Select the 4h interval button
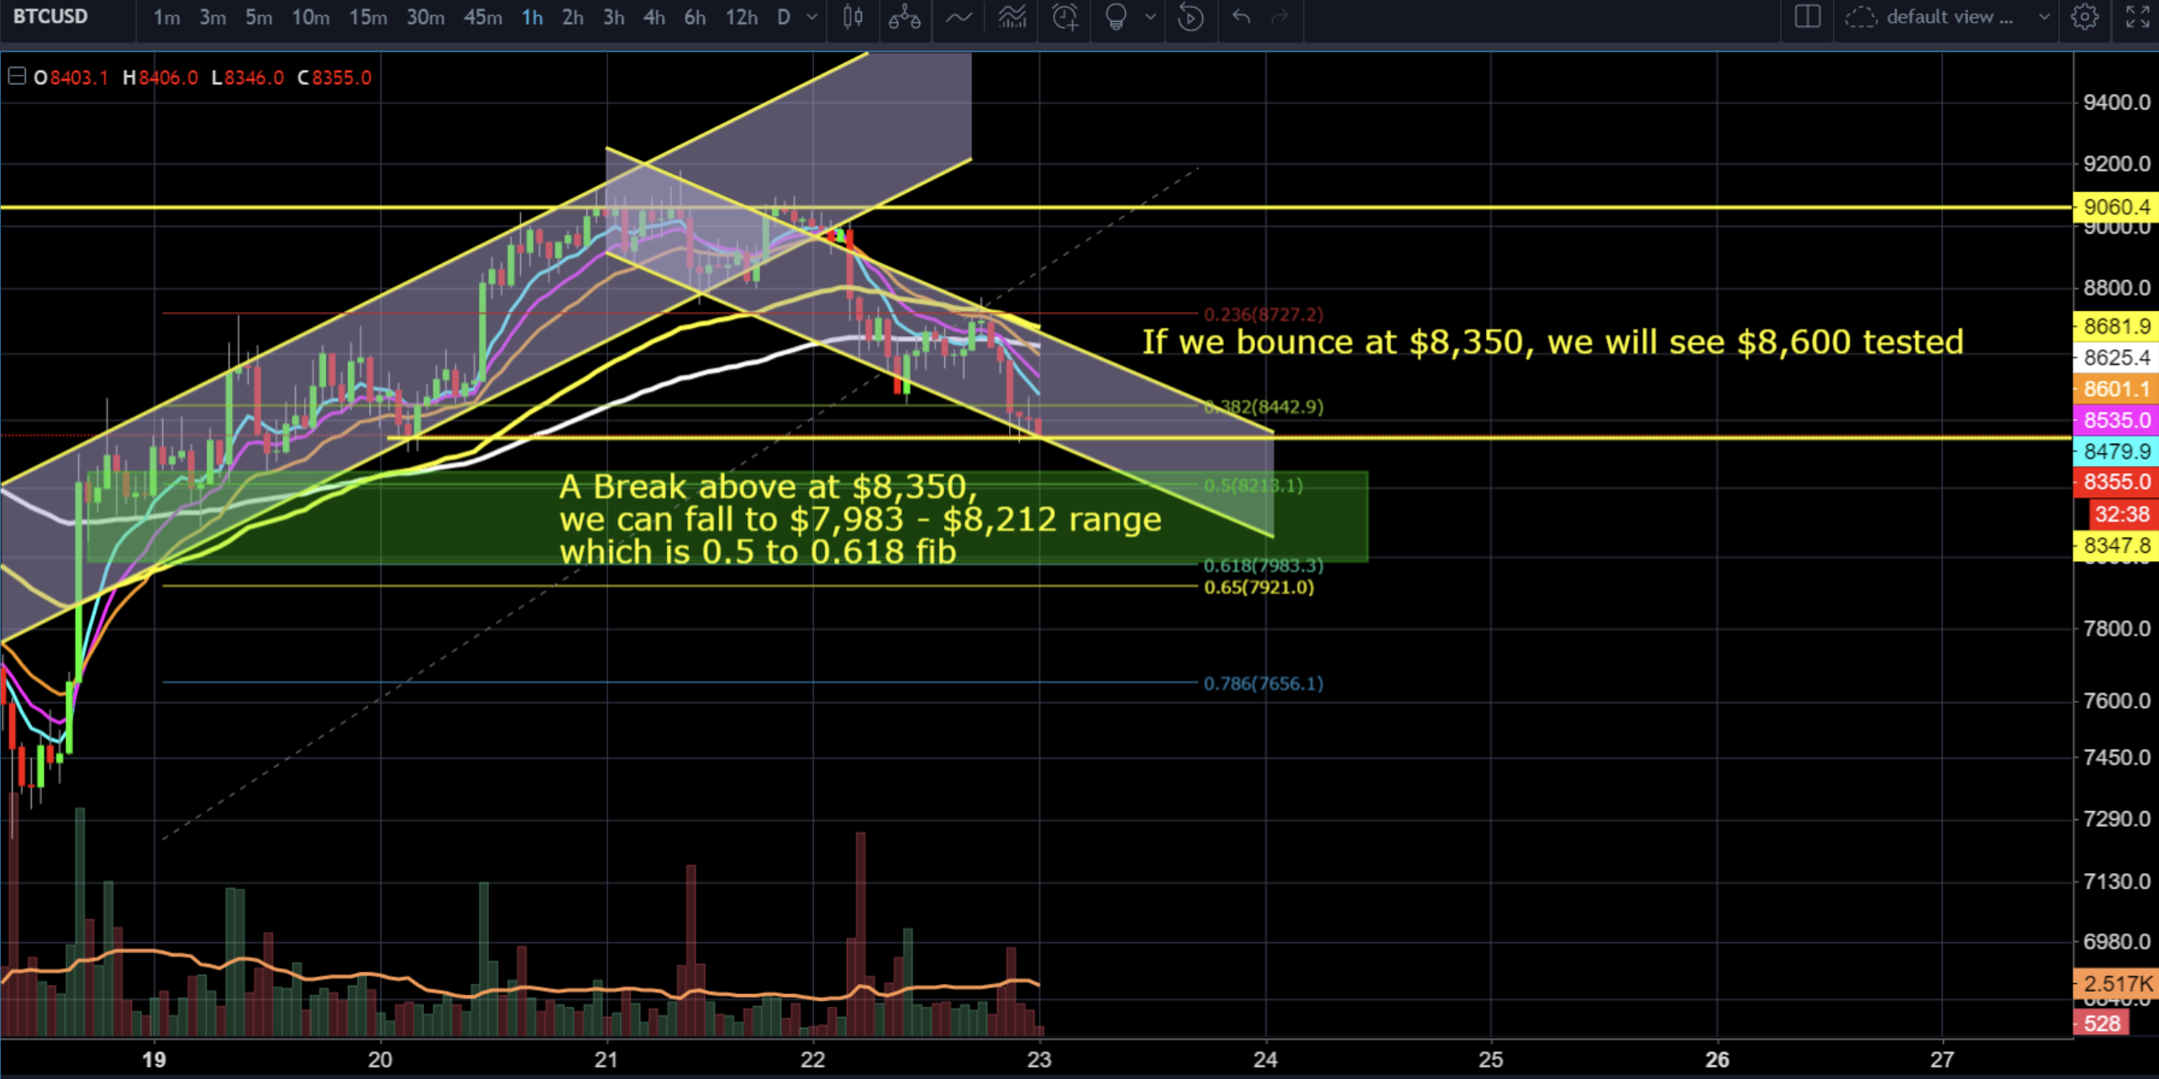The image size is (2159, 1079). click(x=654, y=17)
